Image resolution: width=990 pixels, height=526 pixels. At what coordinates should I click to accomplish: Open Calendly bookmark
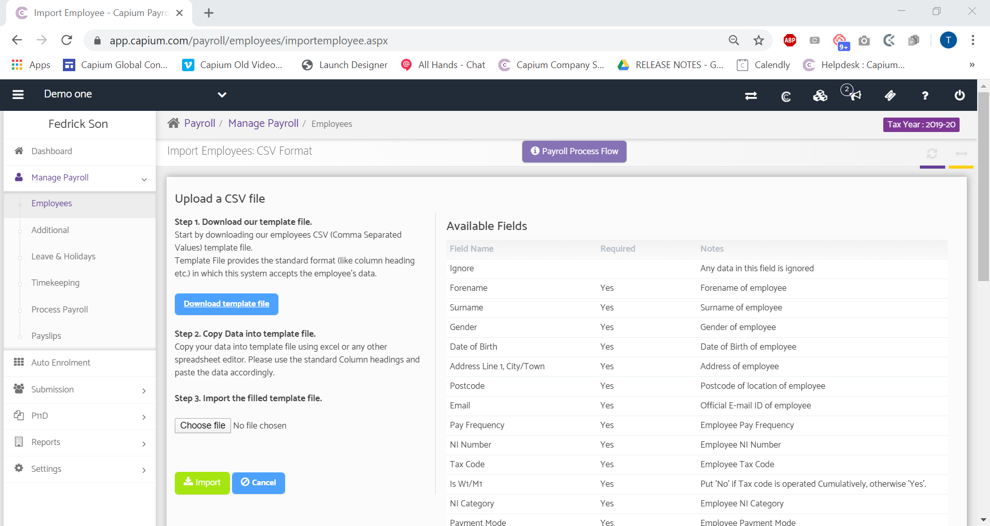click(764, 65)
